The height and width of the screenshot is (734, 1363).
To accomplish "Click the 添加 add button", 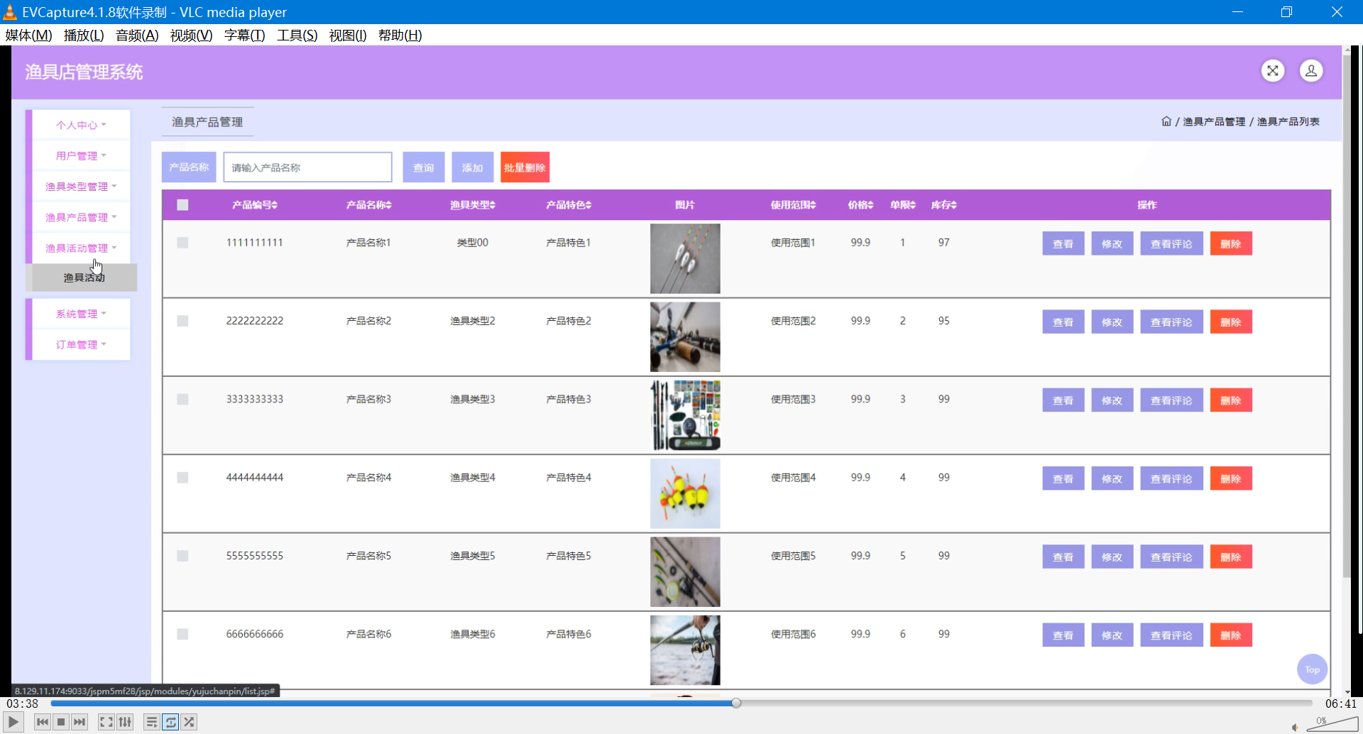I will click(473, 168).
